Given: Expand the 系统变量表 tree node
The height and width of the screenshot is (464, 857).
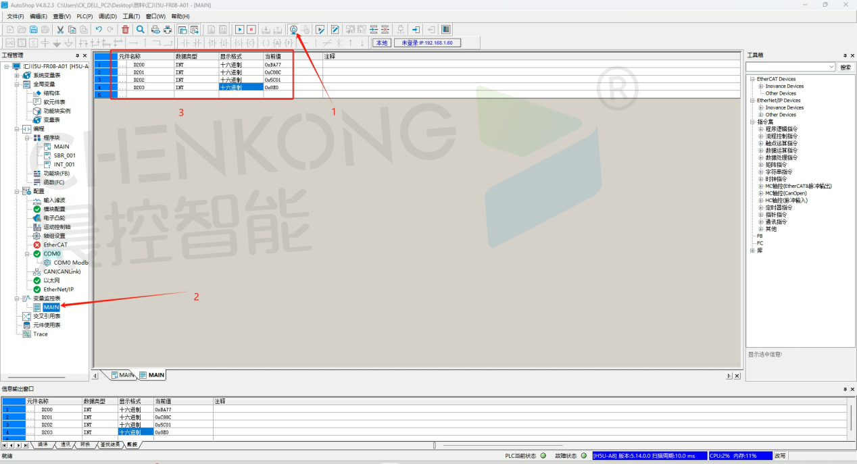Looking at the screenshot, I should (17, 76).
